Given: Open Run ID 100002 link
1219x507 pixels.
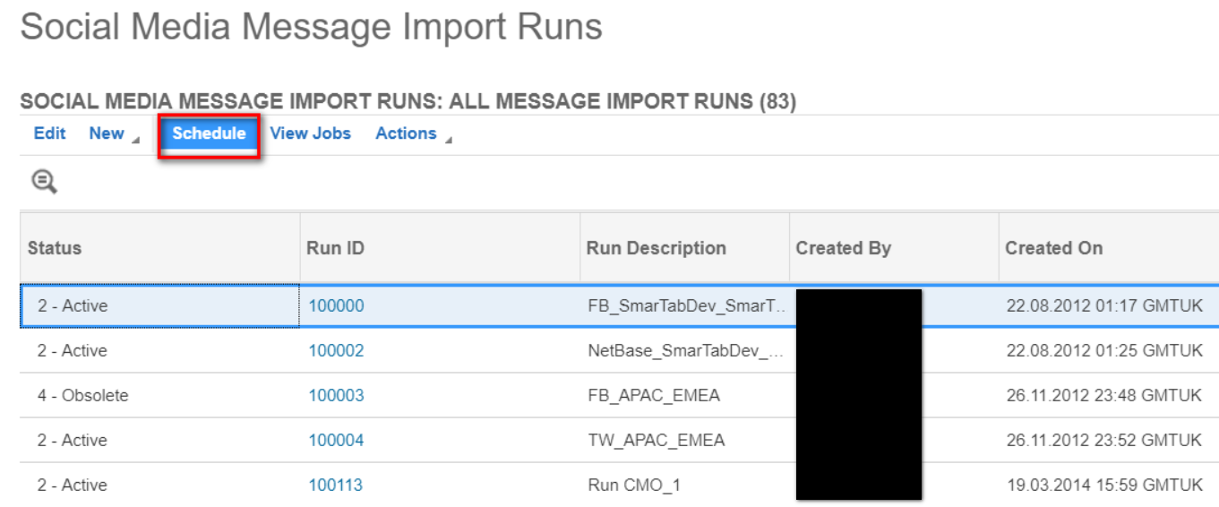Looking at the screenshot, I should pos(336,350).
